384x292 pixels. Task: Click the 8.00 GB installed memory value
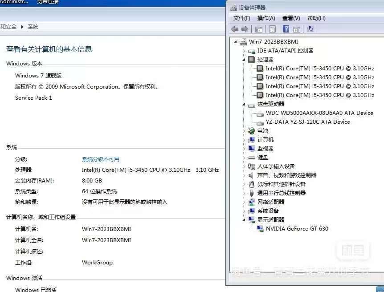[92, 181]
